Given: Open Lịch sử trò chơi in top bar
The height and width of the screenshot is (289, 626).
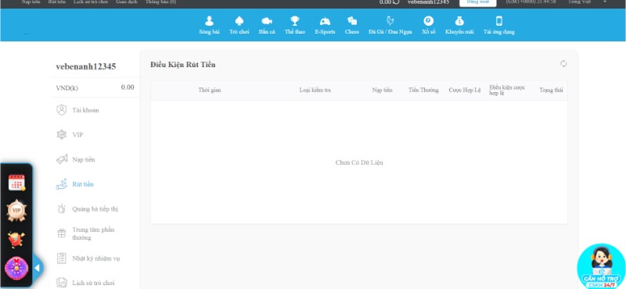Looking at the screenshot, I should coord(91,2).
